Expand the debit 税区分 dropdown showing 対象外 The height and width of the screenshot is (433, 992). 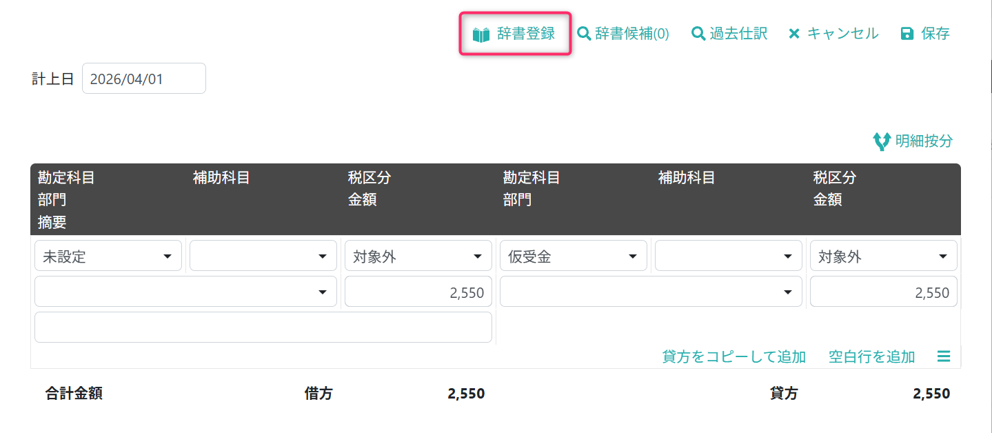click(418, 256)
